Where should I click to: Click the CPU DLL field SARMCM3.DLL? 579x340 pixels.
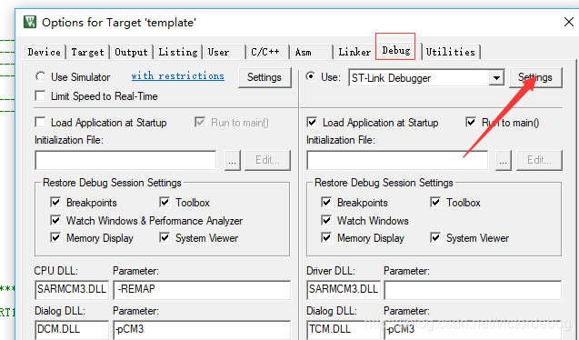(72, 289)
